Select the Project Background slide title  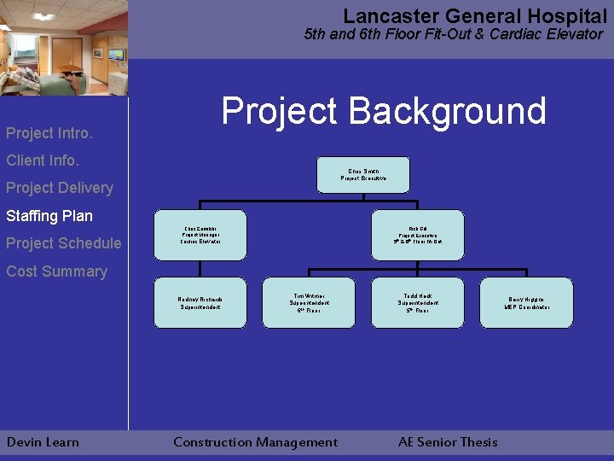tap(384, 111)
